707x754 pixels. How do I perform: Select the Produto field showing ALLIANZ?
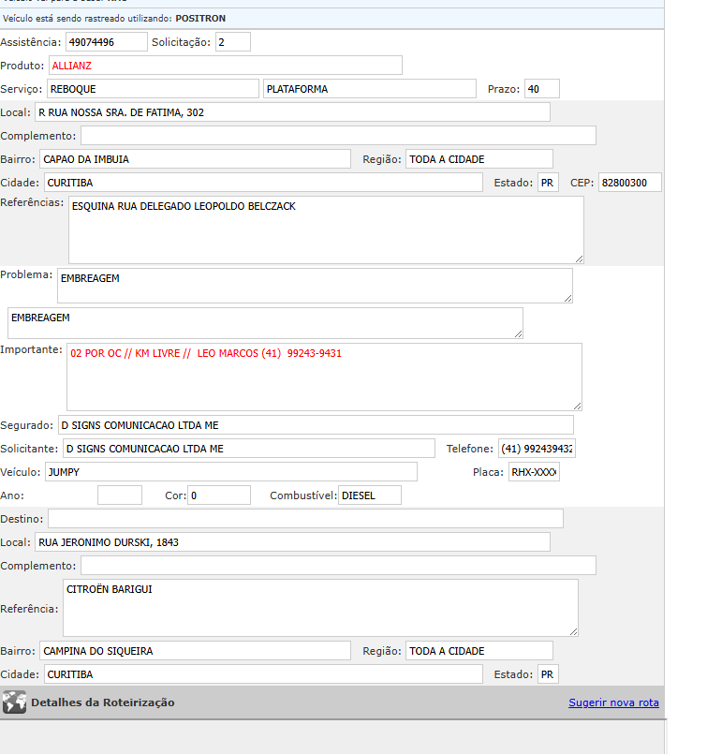tap(226, 66)
